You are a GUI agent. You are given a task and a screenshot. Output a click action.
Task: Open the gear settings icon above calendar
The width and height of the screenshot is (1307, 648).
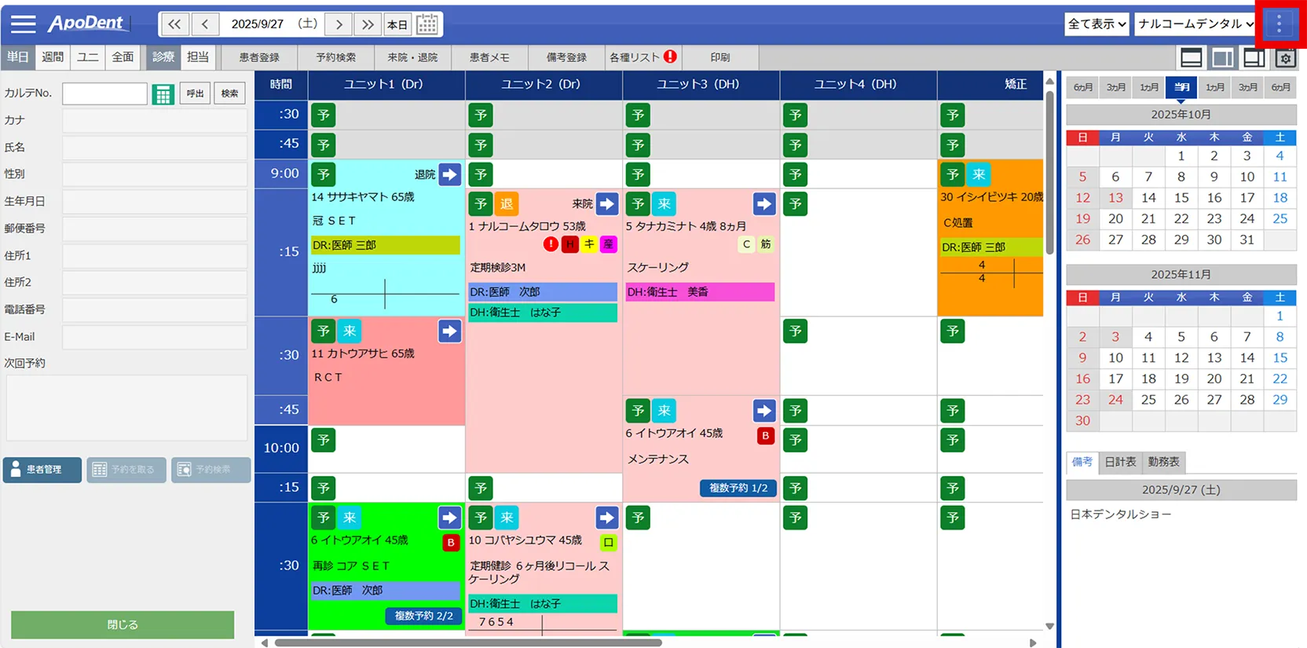tap(1285, 58)
